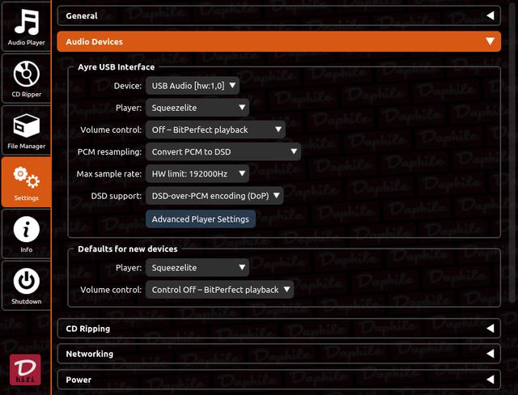This screenshot has width=518, height=395.
Task: Open the Info icon in sidebar
Action: 25,233
